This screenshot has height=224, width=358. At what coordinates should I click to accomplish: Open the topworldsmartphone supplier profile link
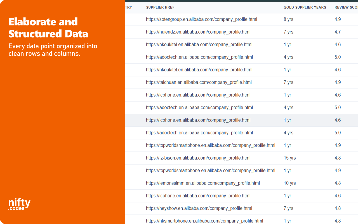coord(210,145)
